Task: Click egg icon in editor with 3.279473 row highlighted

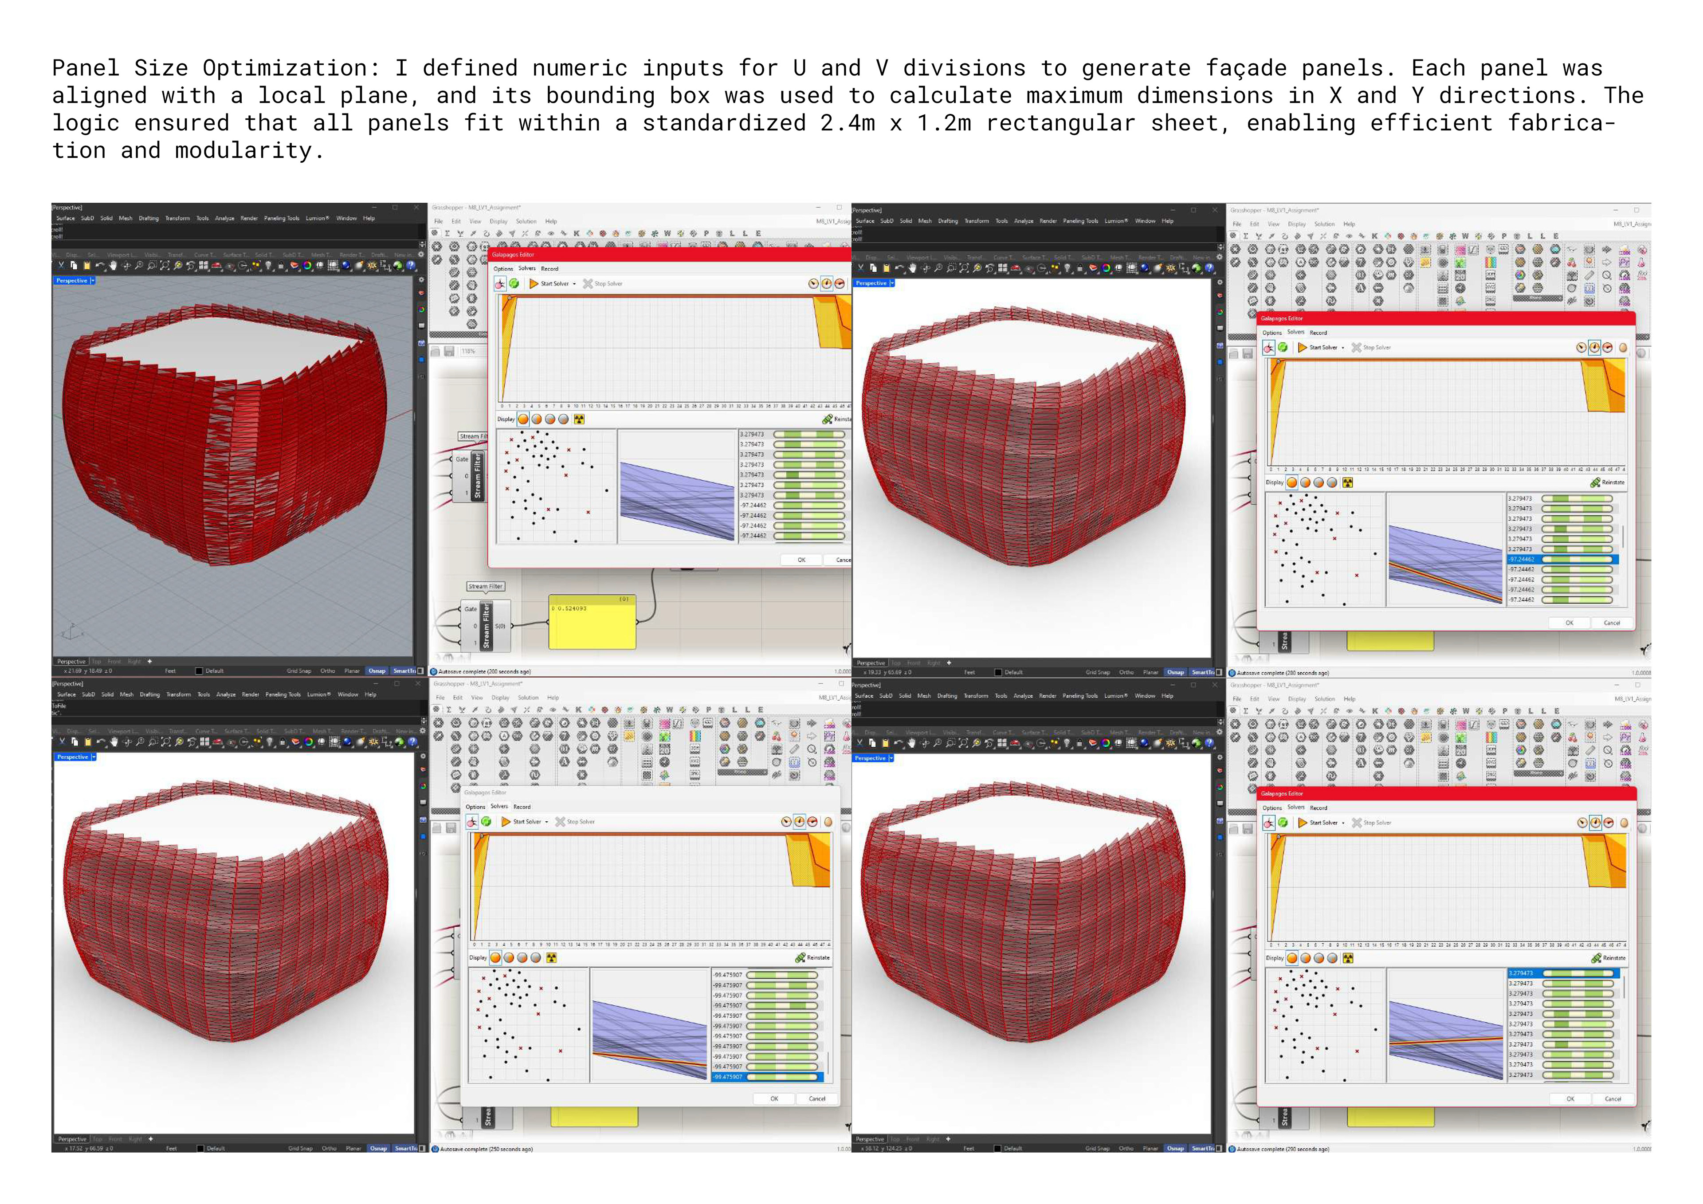Action: coord(1624,823)
